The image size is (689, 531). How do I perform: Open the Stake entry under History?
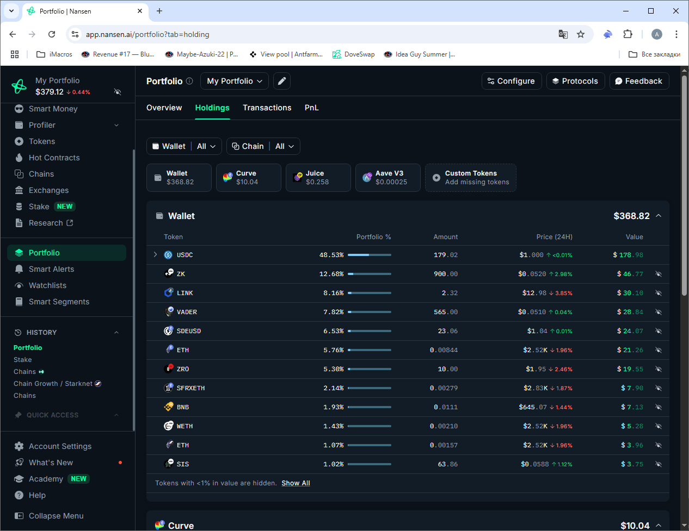pos(23,360)
